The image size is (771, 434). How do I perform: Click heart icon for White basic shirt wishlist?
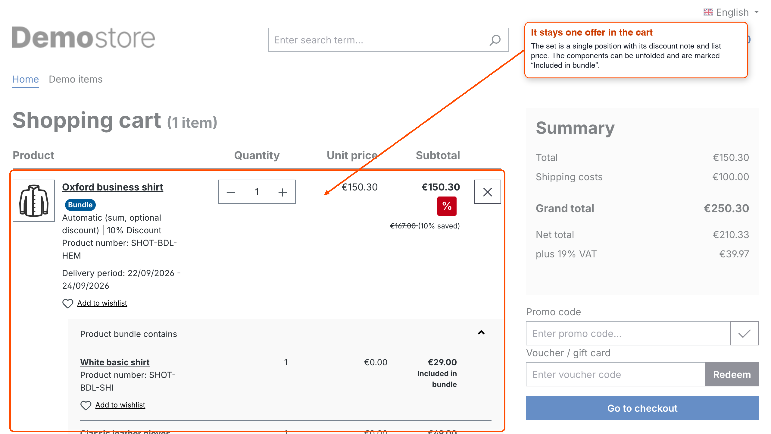(x=86, y=405)
